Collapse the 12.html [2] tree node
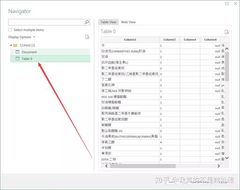 point(11,45)
